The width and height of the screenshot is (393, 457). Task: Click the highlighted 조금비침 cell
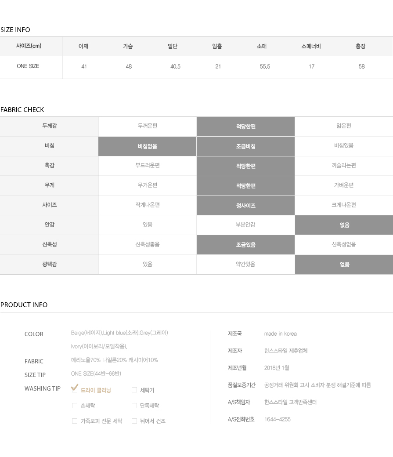point(245,146)
